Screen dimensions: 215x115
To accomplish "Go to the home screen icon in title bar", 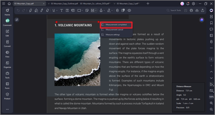I will [9, 4].
